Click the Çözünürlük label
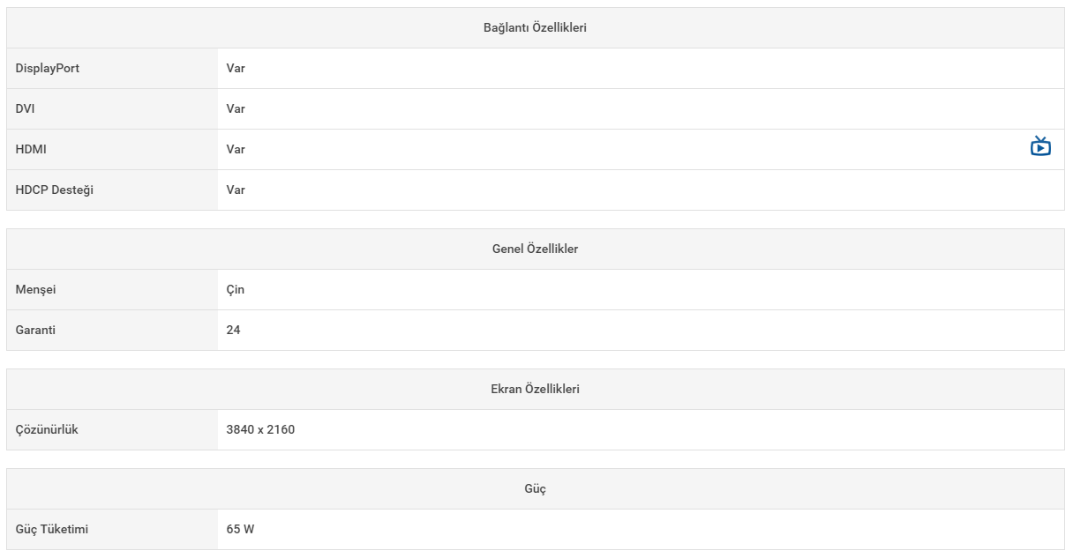The width and height of the screenshot is (1073, 558). coord(47,429)
